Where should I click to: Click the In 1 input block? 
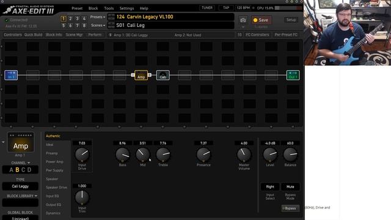coord(11,75)
